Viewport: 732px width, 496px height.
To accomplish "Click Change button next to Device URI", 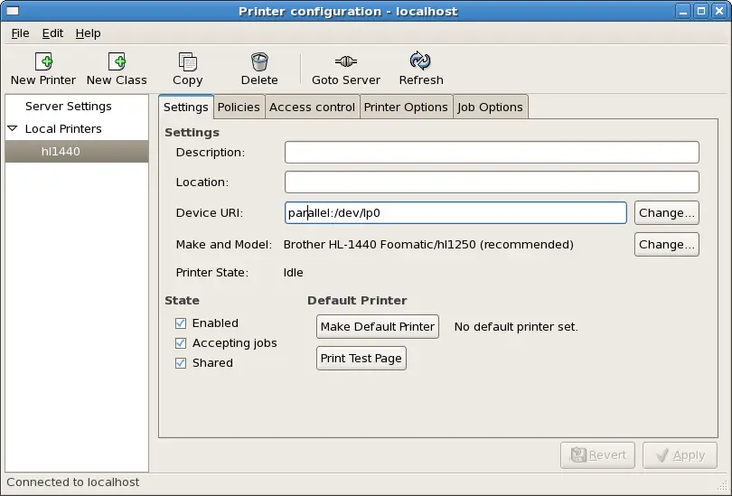I will pos(666,213).
